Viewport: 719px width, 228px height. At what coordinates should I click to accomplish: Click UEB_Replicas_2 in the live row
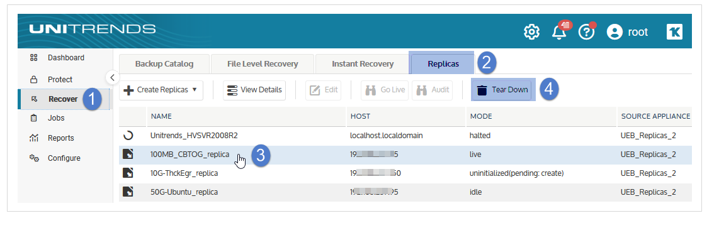(648, 155)
